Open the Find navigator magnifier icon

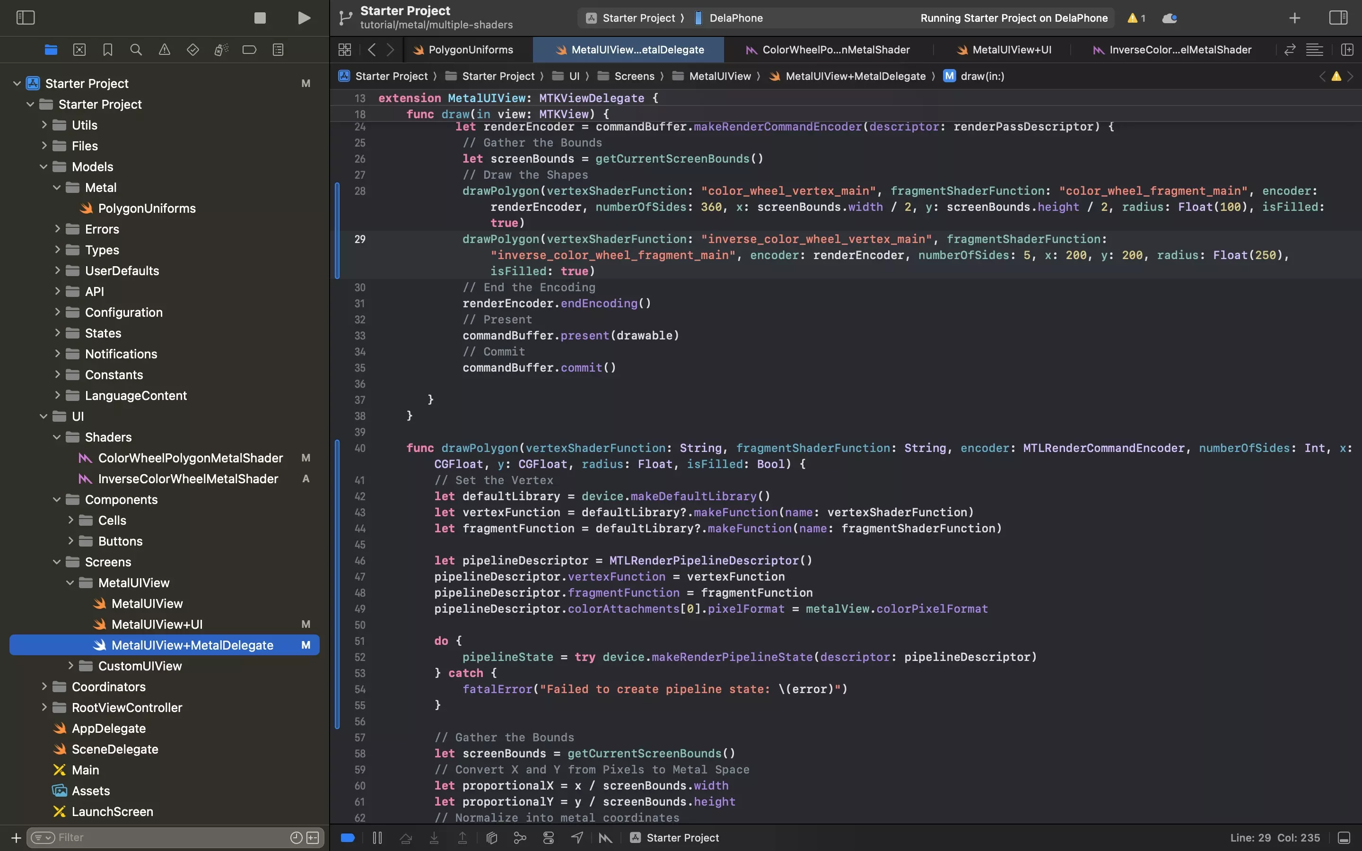(136, 50)
